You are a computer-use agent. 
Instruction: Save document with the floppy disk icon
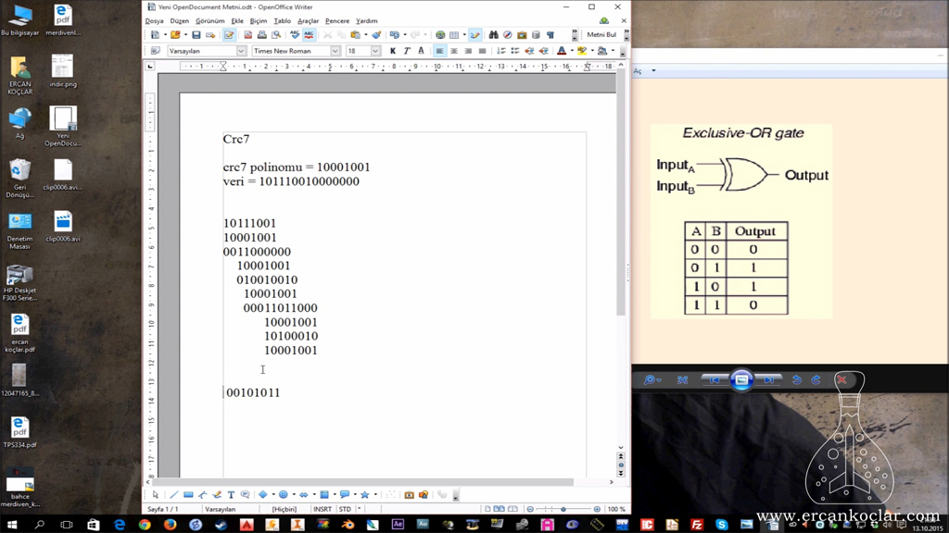[x=196, y=35]
